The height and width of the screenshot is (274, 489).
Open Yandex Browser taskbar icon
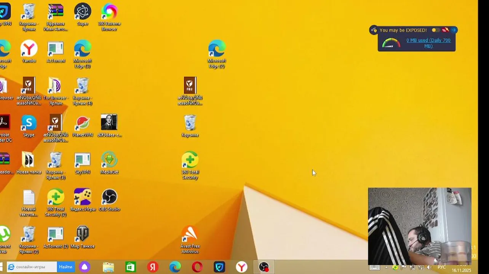[241, 267]
